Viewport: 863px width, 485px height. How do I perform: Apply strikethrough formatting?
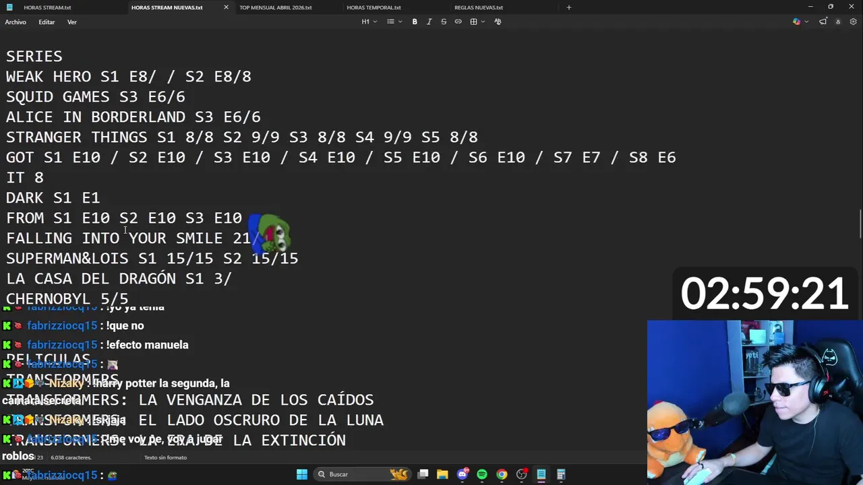(x=444, y=22)
